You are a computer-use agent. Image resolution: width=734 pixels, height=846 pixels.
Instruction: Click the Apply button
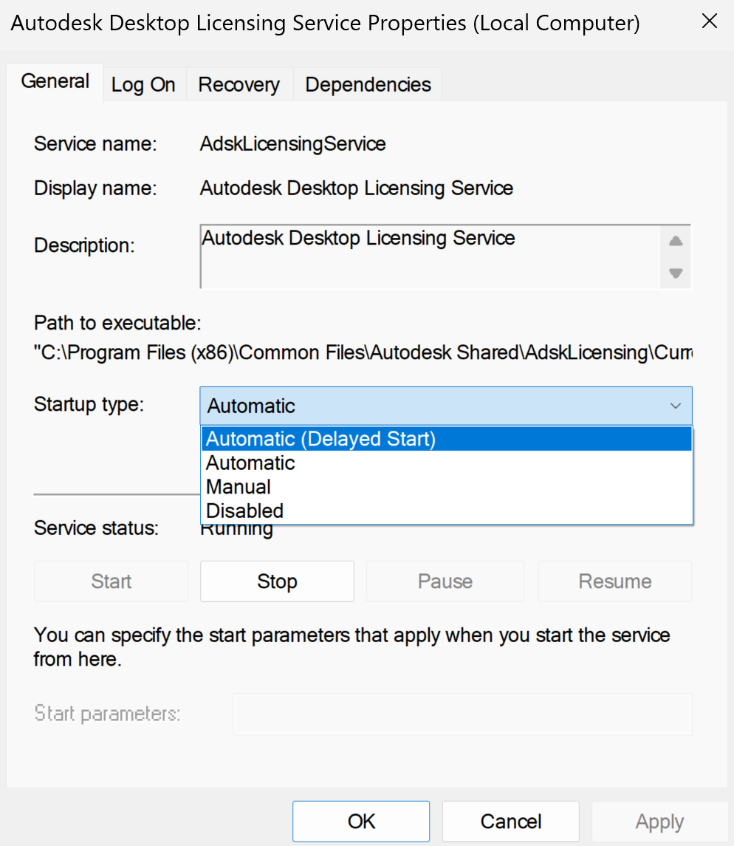(x=659, y=822)
